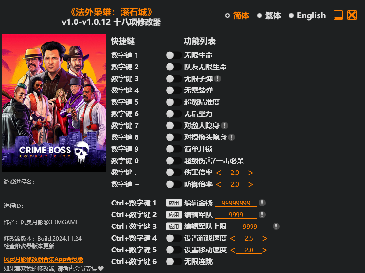
Task: Click the info icon next to 无限子弹
Action: pyautogui.click(x=217, y=79)
